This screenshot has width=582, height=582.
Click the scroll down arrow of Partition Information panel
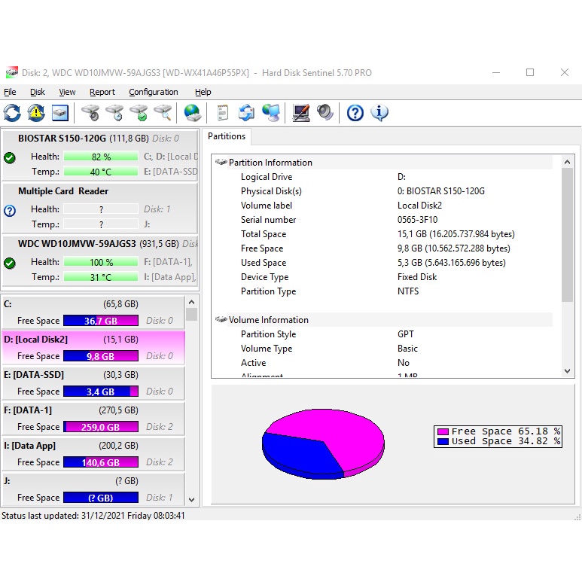[567, 370]
